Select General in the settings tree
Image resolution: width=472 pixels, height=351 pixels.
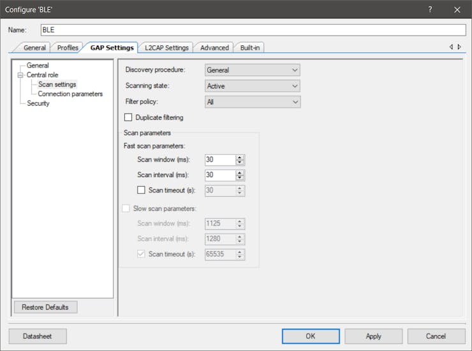[38, 66]
